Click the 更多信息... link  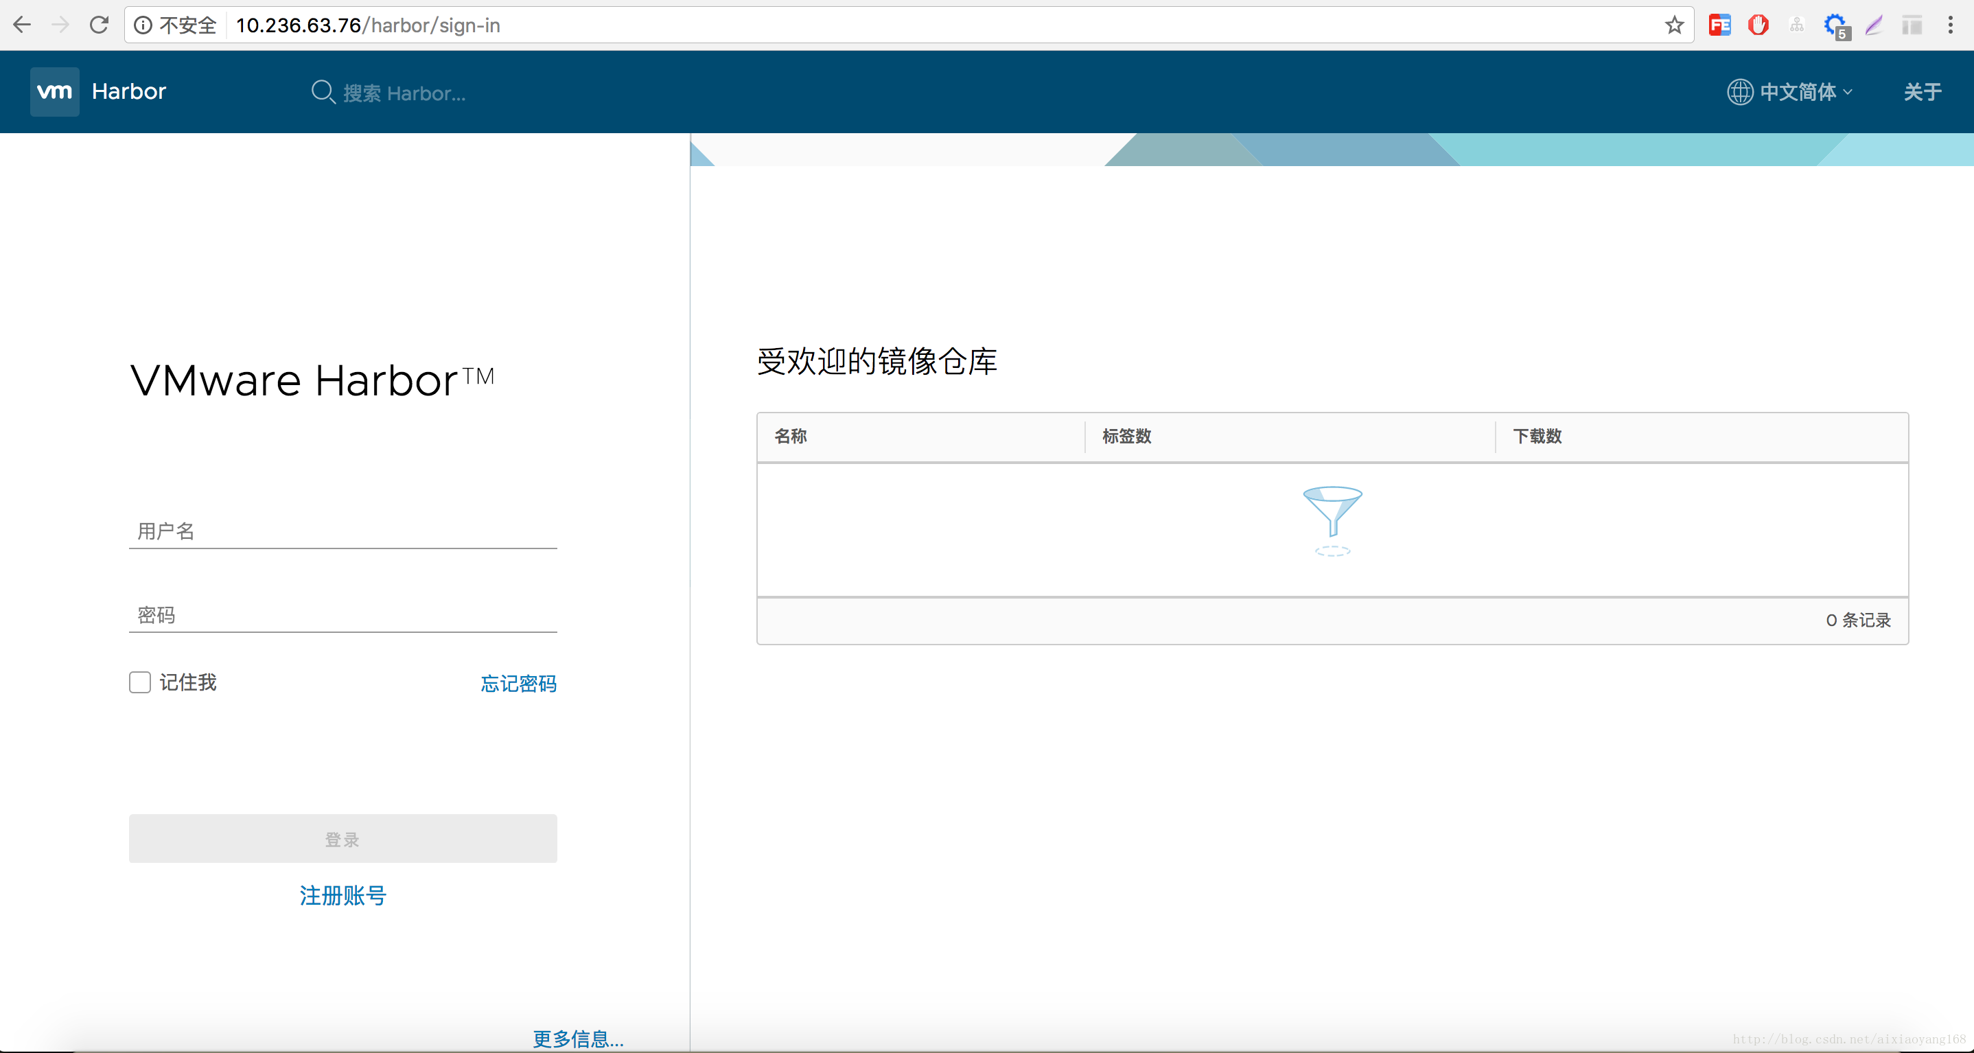579,1039
